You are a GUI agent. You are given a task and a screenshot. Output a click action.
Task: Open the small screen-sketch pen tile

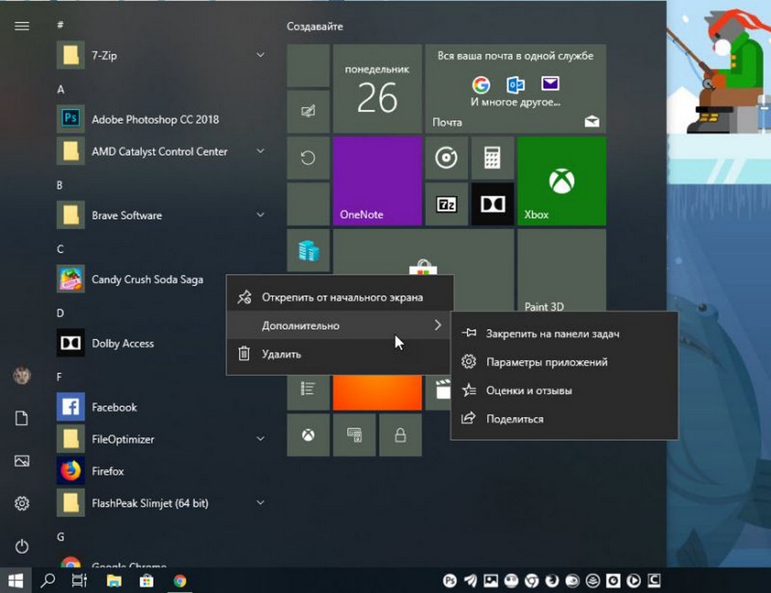point(308,111)
